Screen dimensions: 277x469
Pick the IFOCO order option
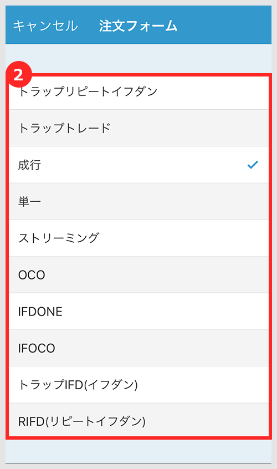138,348
